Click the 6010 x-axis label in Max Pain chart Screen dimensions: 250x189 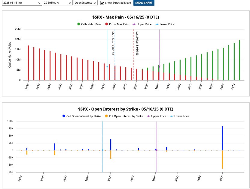233,86
